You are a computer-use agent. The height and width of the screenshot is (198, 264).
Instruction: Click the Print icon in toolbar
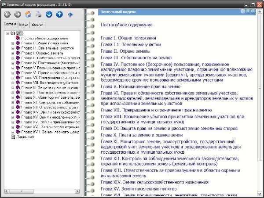(x=38, y=14)
